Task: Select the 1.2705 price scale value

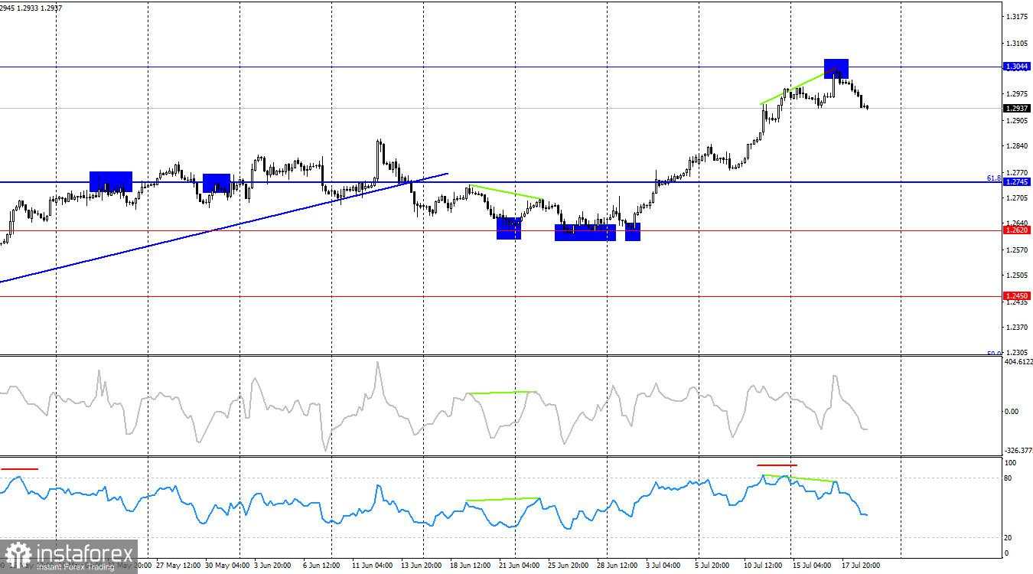Action: click(1018, 198)
